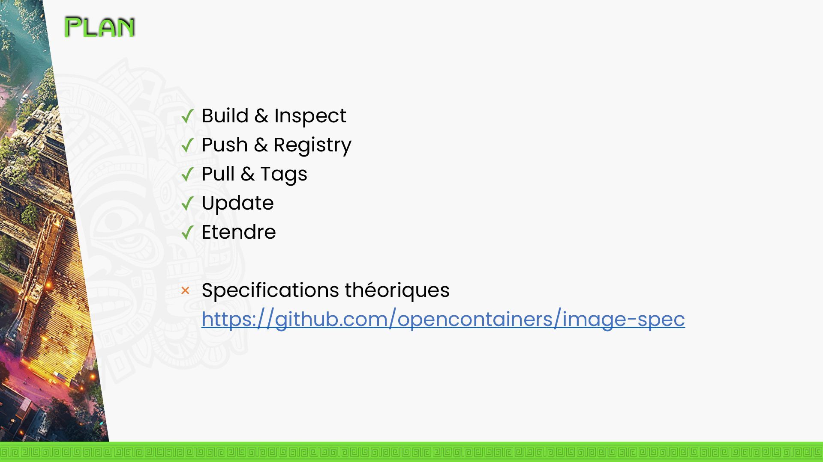
Task: Click the checkmark beside Update
Action: coord(187,204)
